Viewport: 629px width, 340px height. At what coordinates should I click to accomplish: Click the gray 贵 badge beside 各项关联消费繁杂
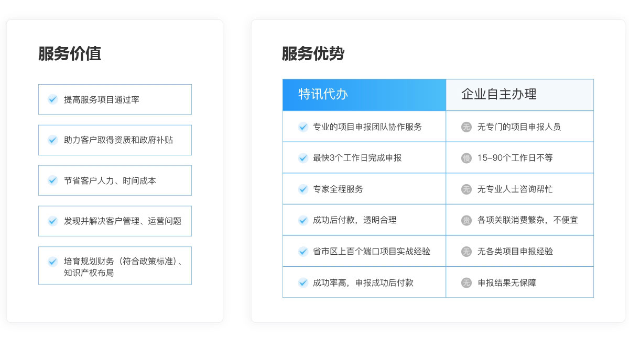coord(467,220)
